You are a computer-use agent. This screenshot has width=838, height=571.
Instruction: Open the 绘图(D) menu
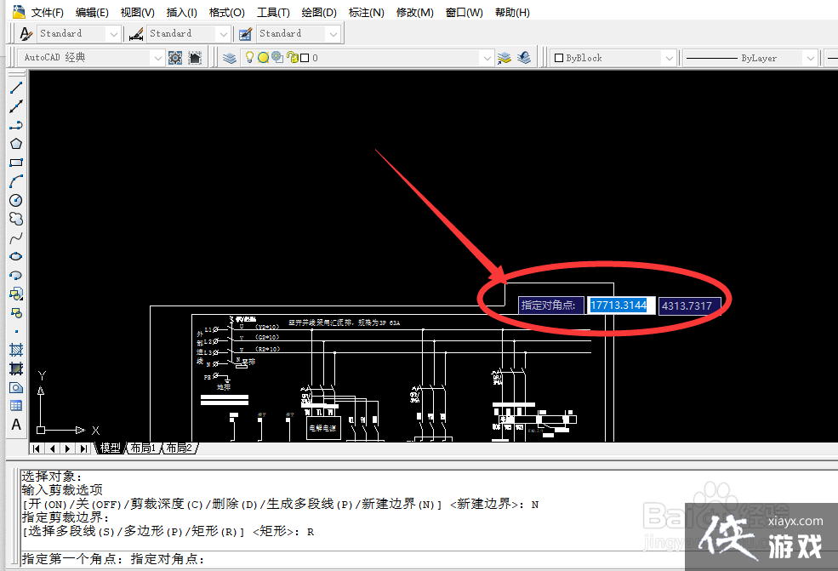318,12
